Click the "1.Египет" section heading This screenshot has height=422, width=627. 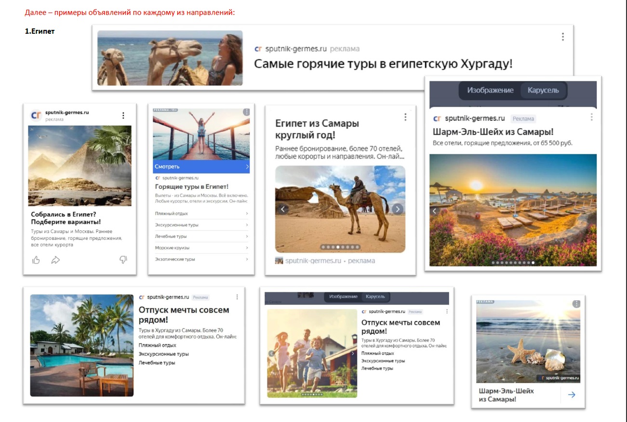pyautogui.click(x=40, y=31)
